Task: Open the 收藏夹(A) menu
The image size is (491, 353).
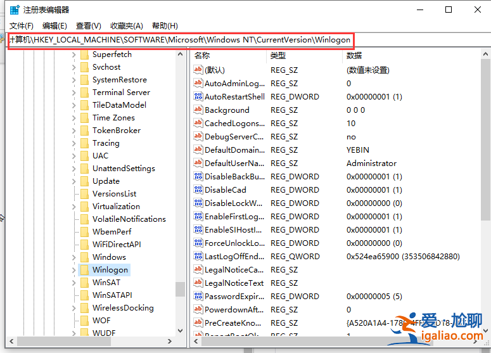Action: [x=127, y=26]
